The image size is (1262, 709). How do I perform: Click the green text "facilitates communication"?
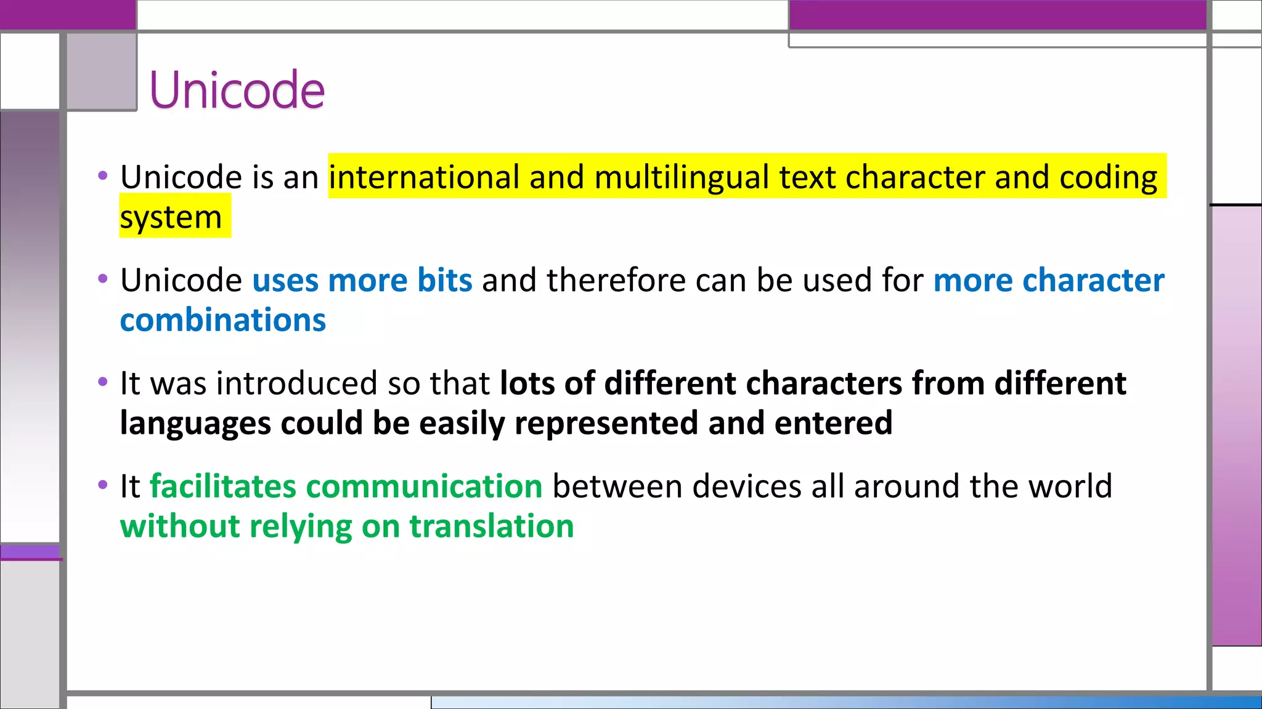coord(346,486)
